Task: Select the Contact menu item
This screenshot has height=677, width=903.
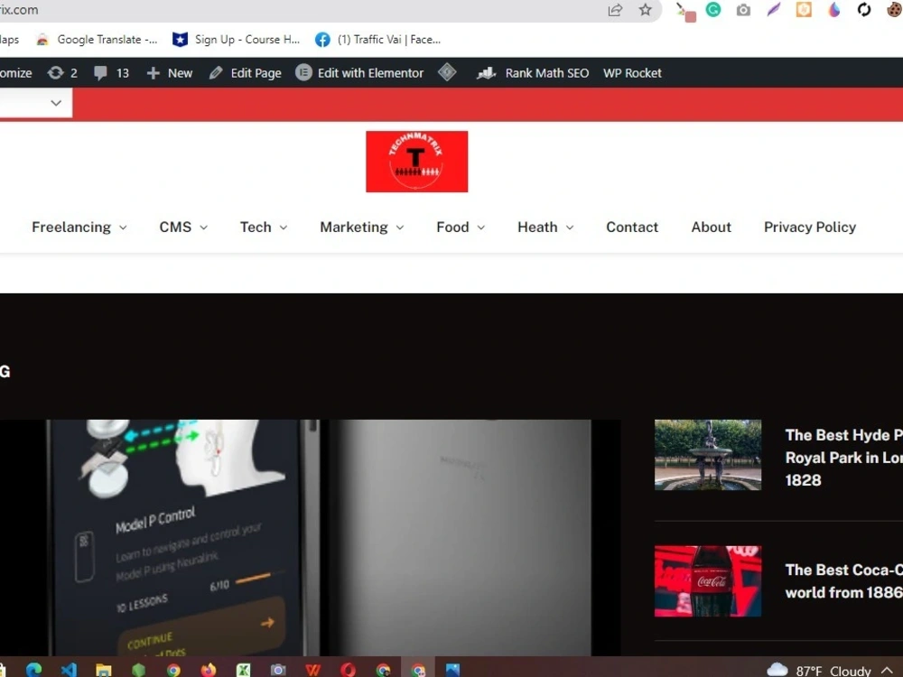Action: pos(631,227)
